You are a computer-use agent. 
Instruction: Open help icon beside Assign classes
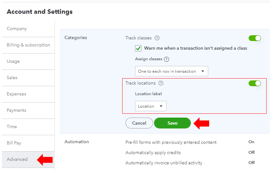click(x=166, y=59)
